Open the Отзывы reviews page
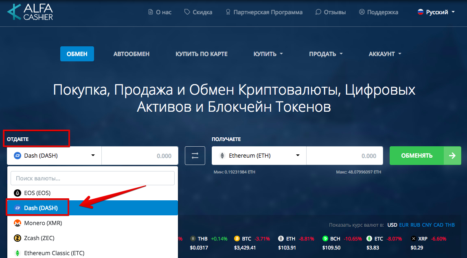467x258 pixels. click(331, 12)
